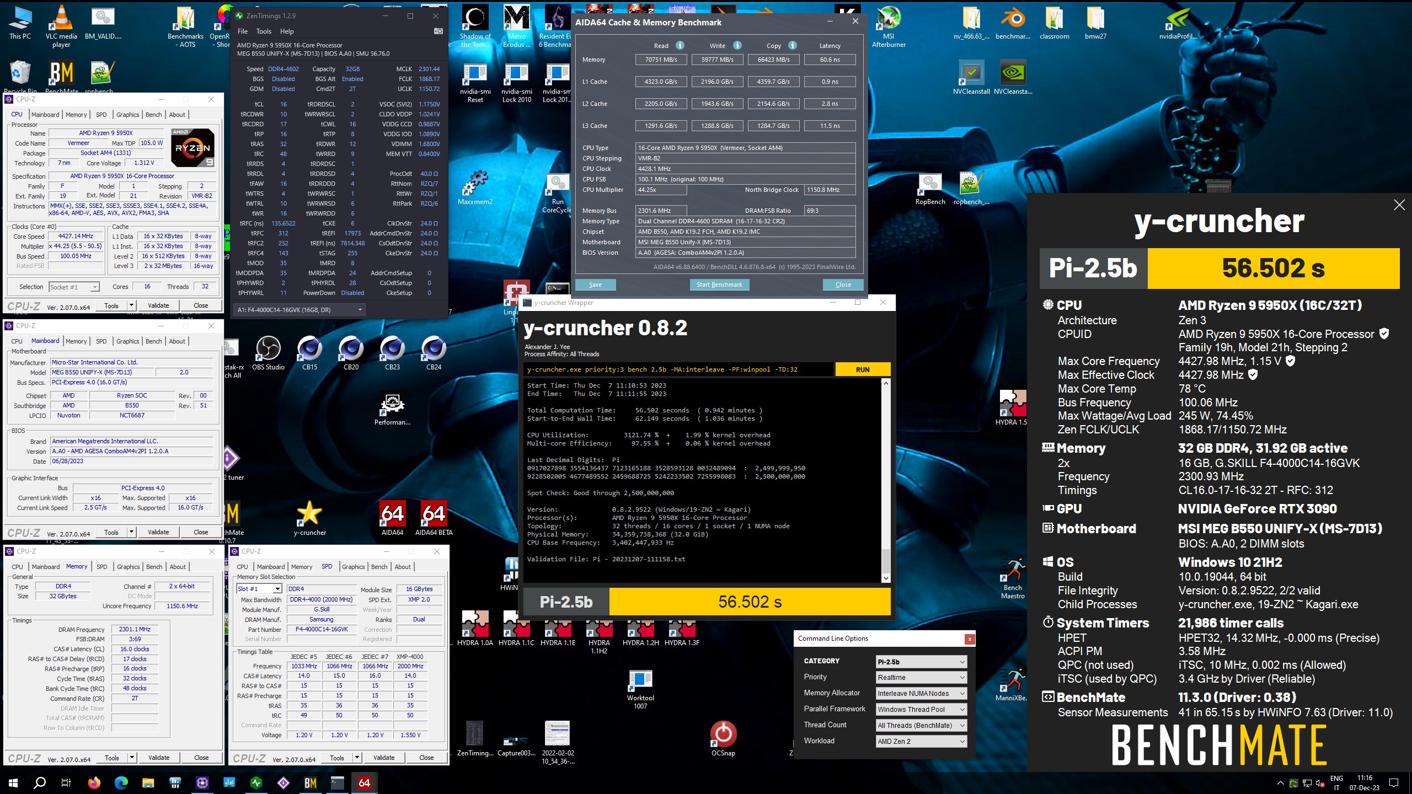Screen dimensions: 1412x794
Task: Launch OCSnap desktop shortcut
Action: click(x=723, y=739)
